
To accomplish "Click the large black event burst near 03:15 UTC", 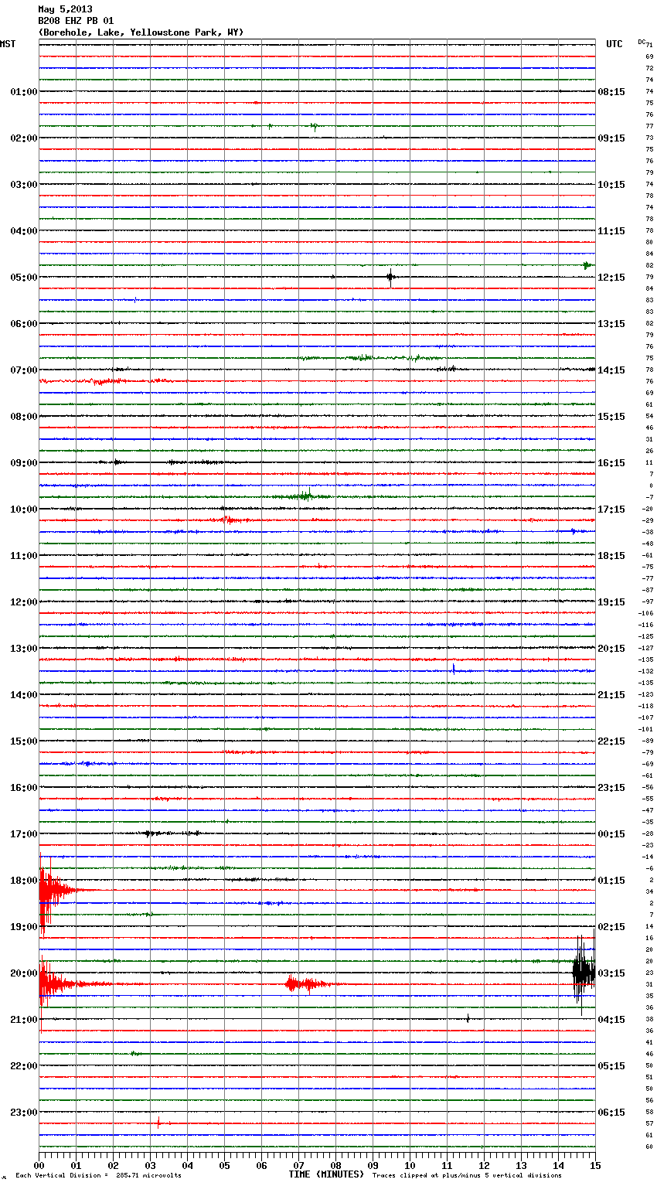I will tap(584, 973).
